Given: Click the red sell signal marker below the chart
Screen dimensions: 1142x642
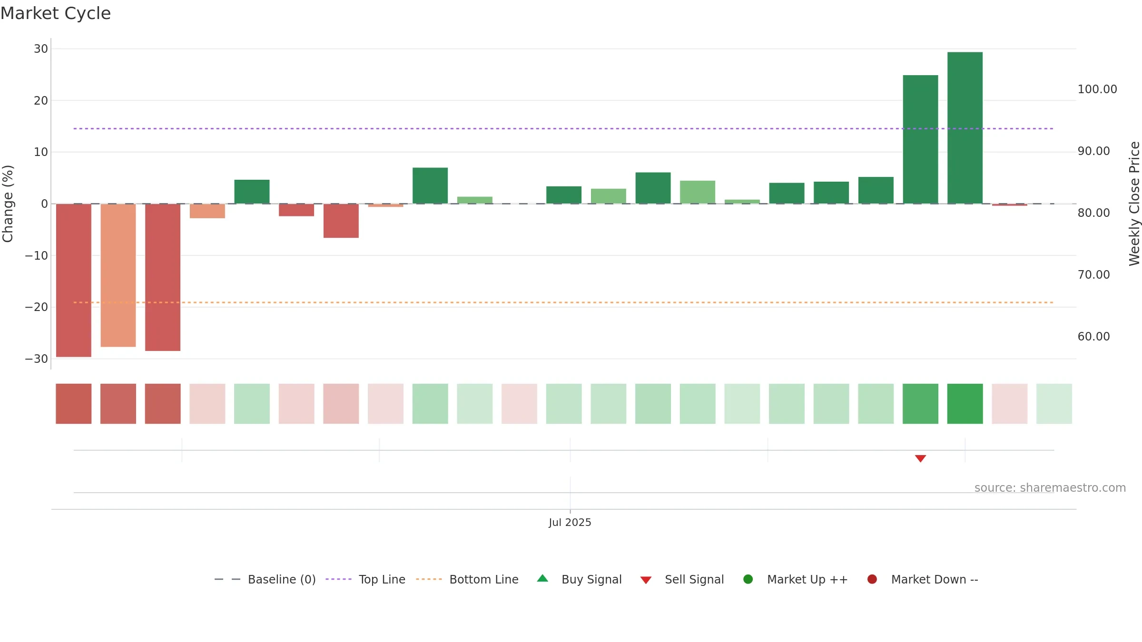Looking at the screenshot, I should 920,458.
